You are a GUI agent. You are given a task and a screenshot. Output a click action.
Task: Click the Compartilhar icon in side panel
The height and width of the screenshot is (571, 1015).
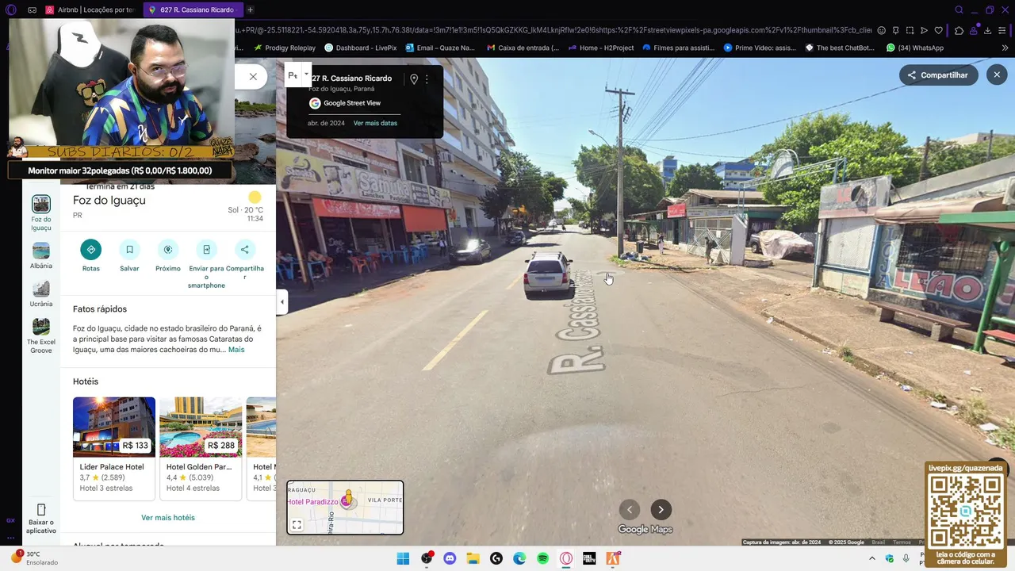(x=244, y=249)
